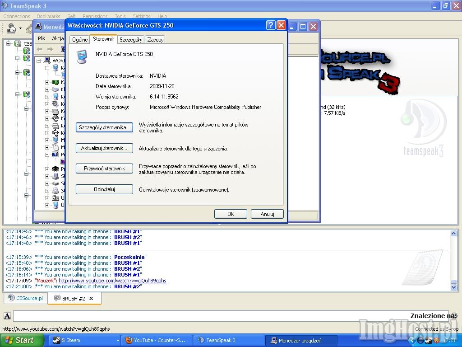Select the processor chip icon in Device Manager
Image resolution: width=462 pixels, height=347 pixels.
click(55, 169)
